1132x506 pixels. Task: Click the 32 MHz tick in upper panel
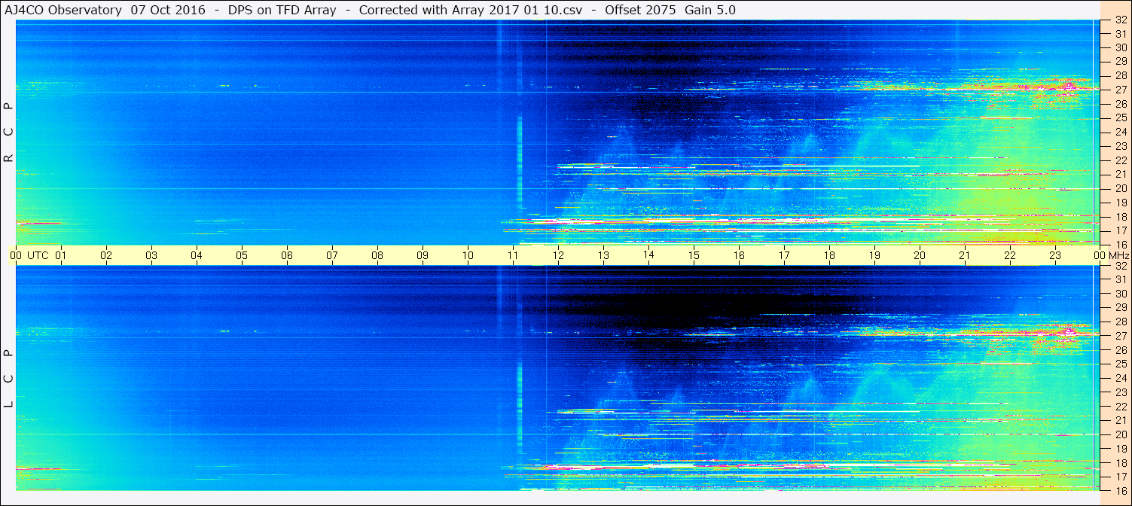[1121, 20]
